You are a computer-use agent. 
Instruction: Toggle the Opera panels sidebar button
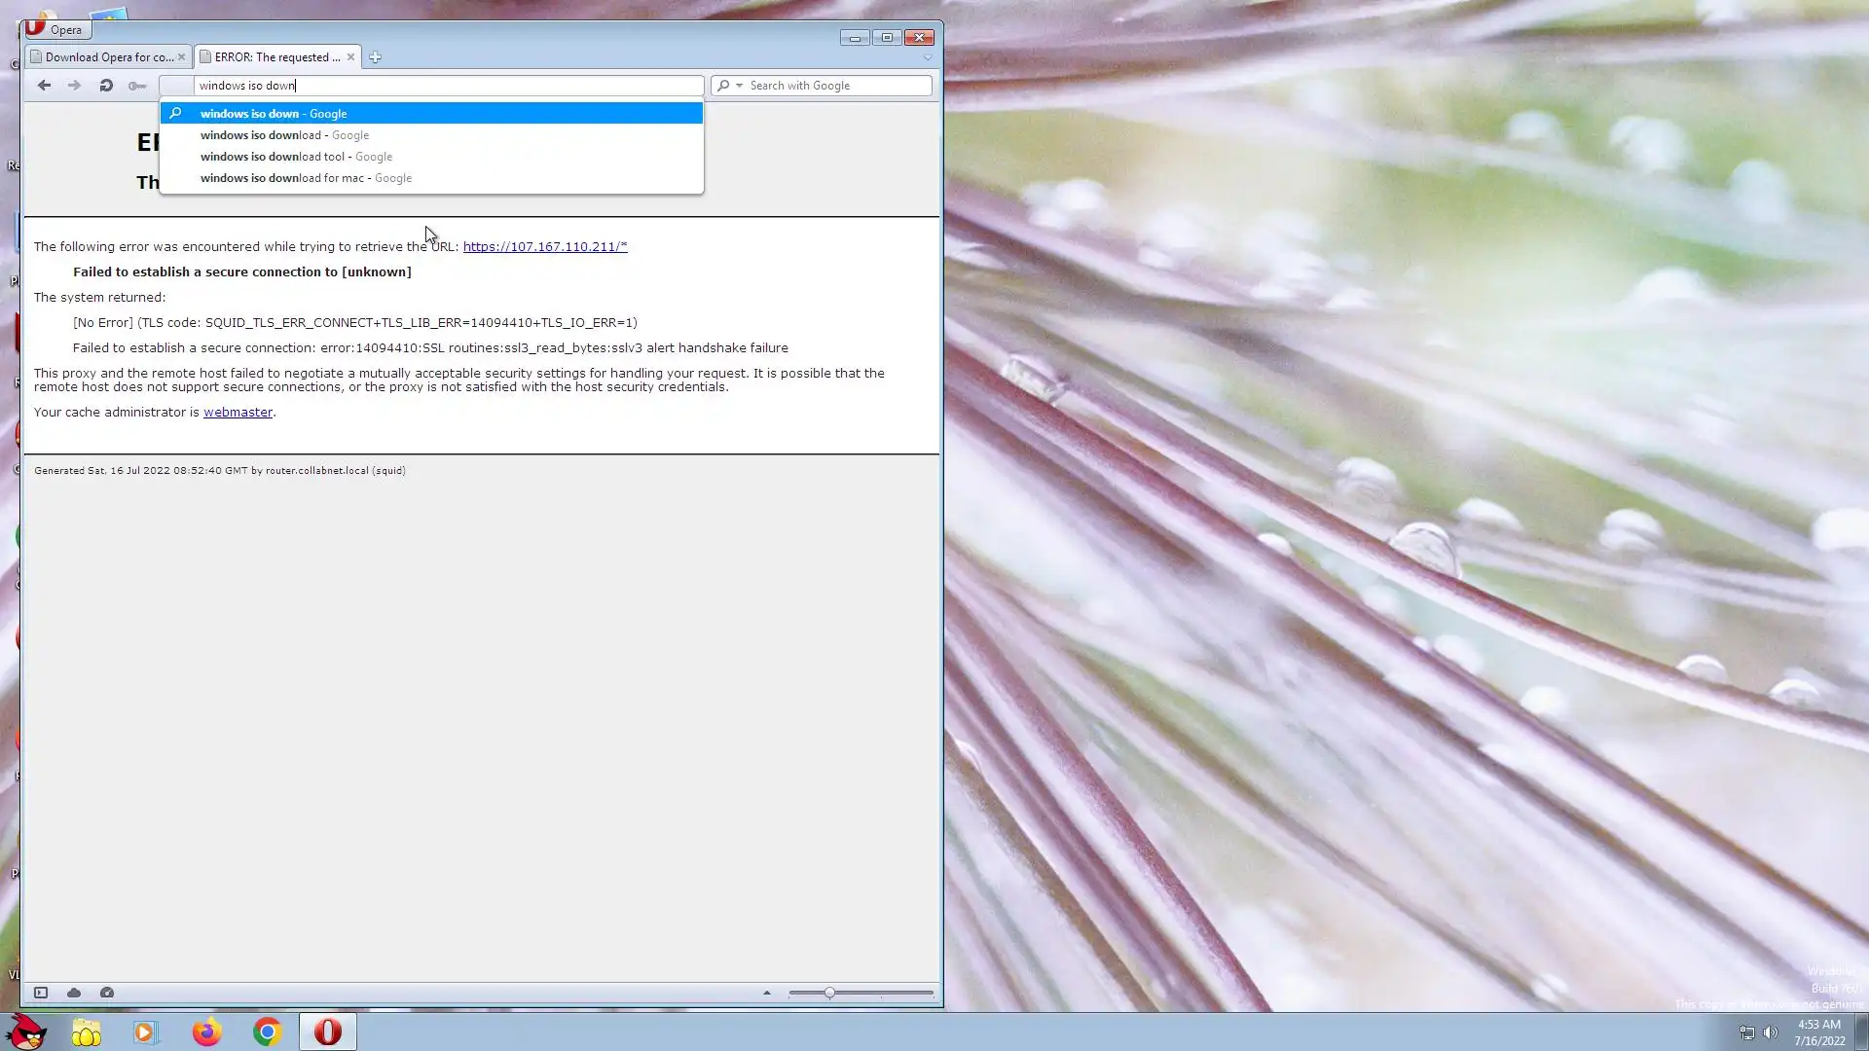pos(41,993)
